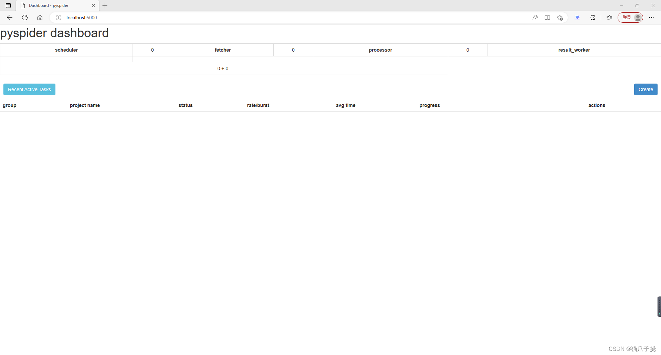
Task: Click the status column header
Action: point(186,105)
